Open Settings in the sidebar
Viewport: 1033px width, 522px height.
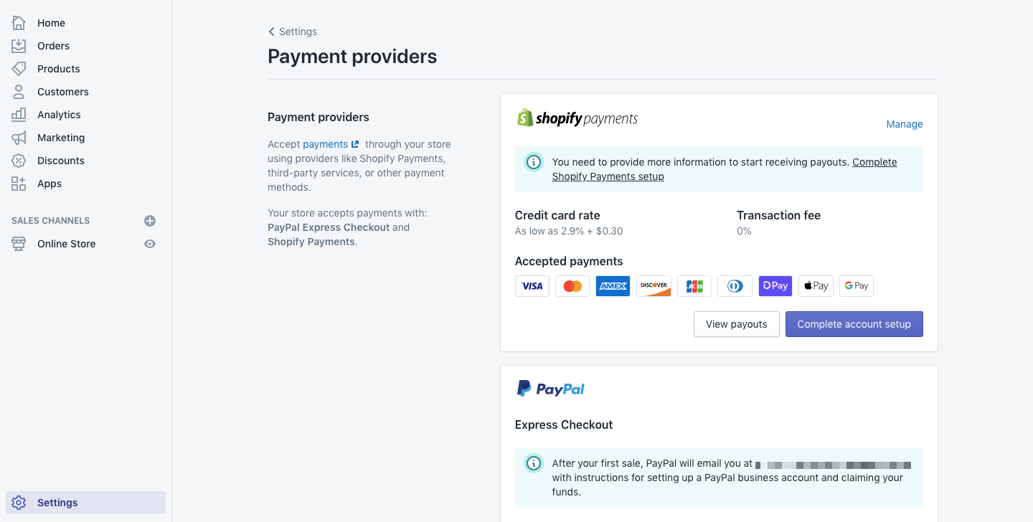click(x=85, y=503)
